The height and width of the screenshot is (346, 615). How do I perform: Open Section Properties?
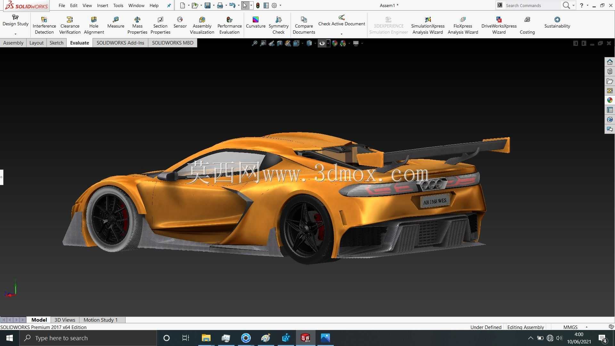point(160,26)
